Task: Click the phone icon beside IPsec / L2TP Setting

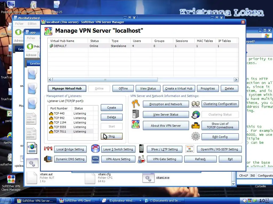Action: click(141, 148)
